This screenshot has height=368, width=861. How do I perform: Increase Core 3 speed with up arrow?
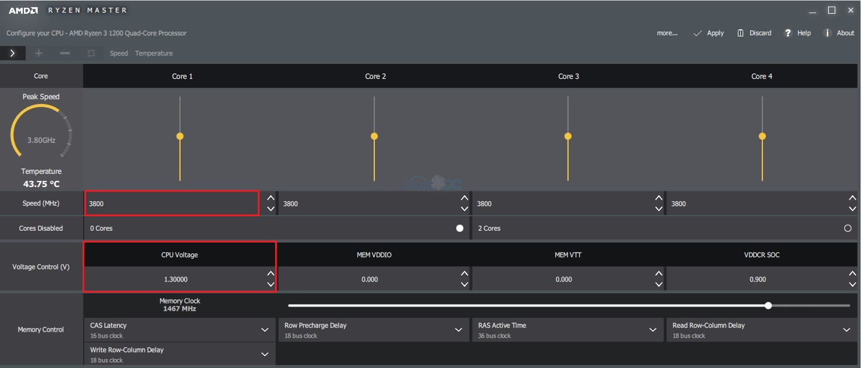[658, 198]
